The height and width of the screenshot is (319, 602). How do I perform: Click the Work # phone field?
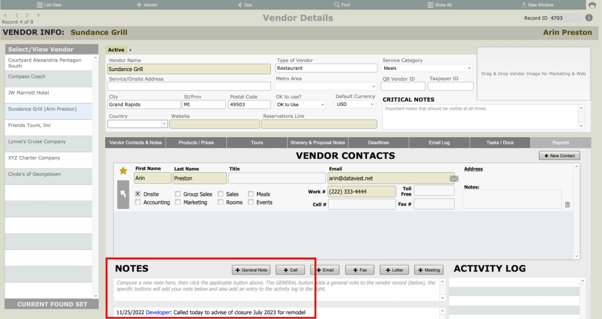[x=362, y=191]
